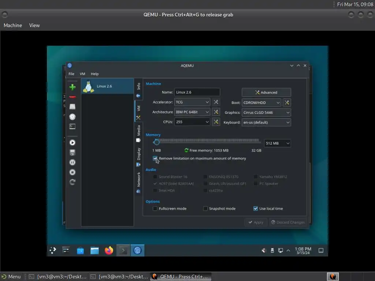Open architecture settings tool icon

point(216,112)
